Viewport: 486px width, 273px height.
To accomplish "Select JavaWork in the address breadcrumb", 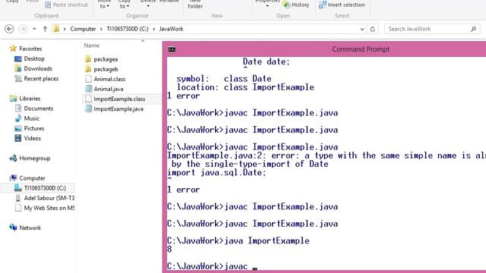I will (171, 29).
